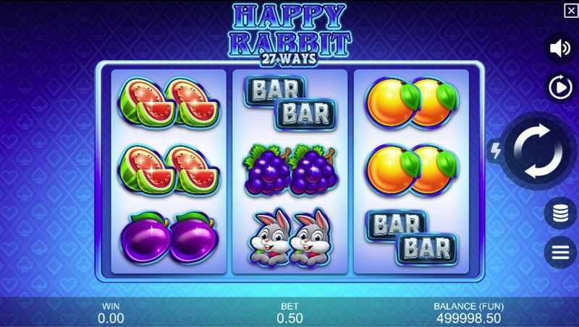This screenshot has width=579, height=327.
Task: Click the BAR symbol atop middle reel
Action: pos(290,103)
